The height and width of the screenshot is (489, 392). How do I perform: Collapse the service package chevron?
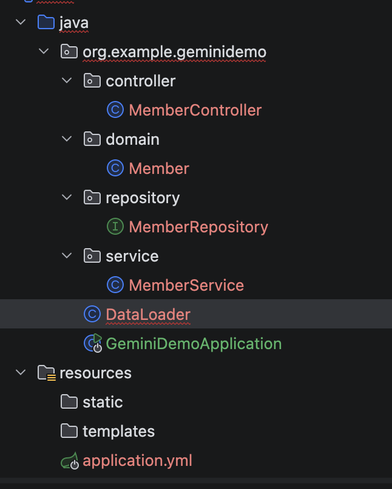pos(67,256)
